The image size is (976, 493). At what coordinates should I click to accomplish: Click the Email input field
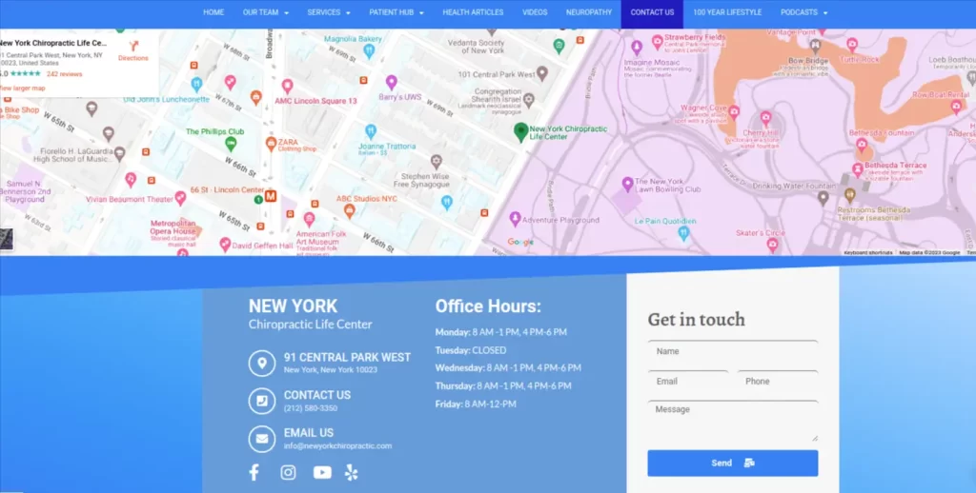click(688, 381)
